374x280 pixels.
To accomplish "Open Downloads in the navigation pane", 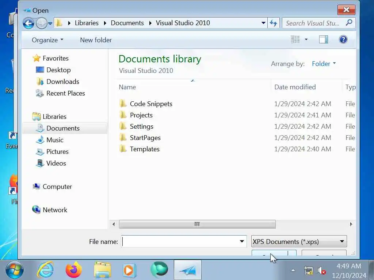I will (x=63, y=81).
